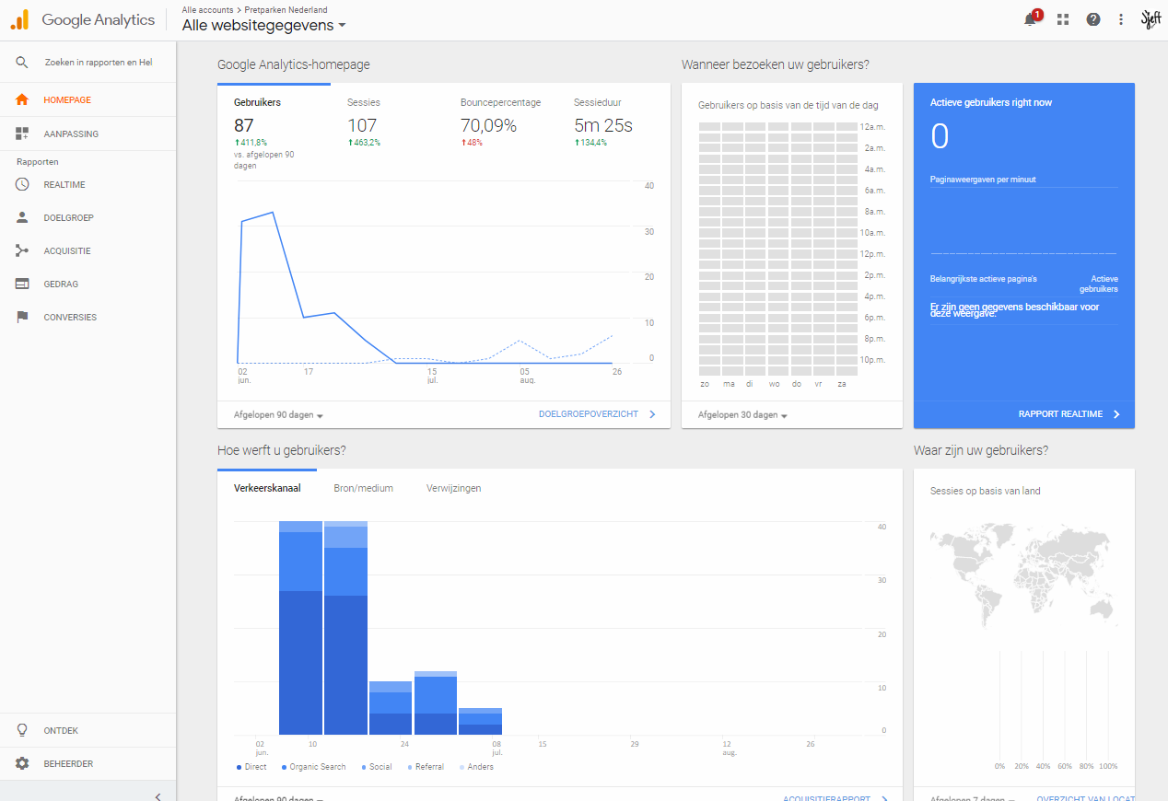Click the Wanneer bezoeken uw gebruikers? heading
Image resolution: width=1168 pixels, height=801 pixels.
point(776,64)
